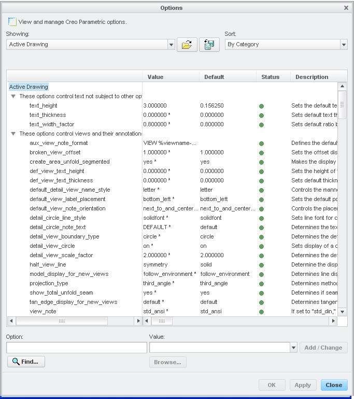Click the vertical scrollbar up arrow
The image size is (354, 399).
point(342,86)
